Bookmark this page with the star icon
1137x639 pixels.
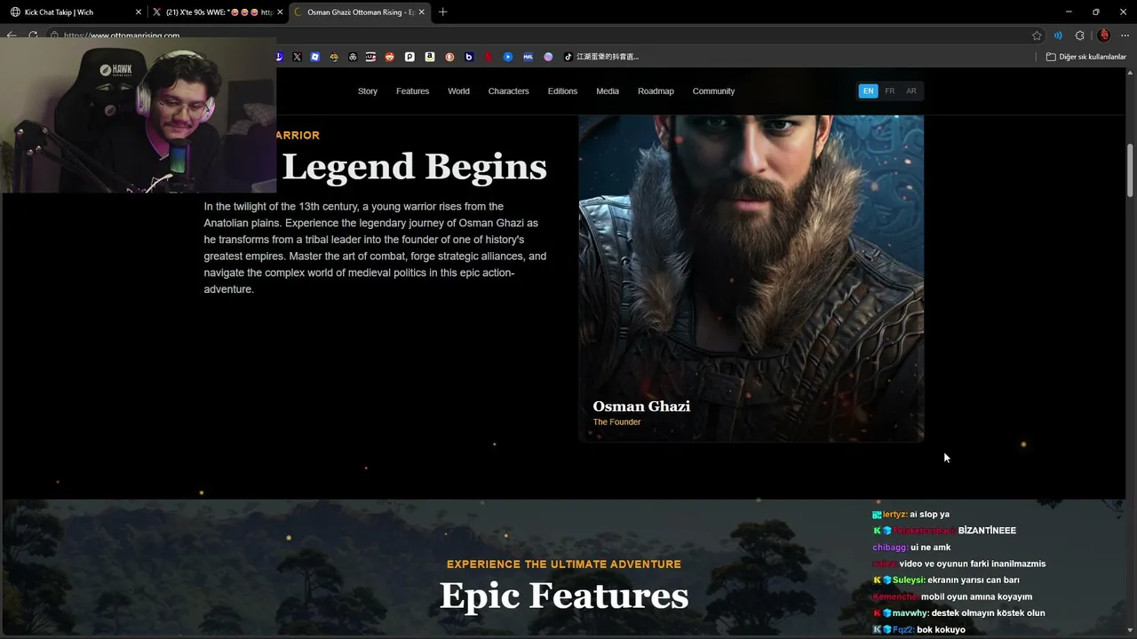(x=1037, y=35)
